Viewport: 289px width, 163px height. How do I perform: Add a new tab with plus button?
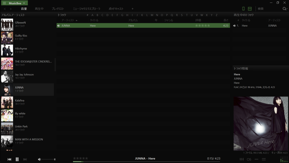[x=133, y=9]
